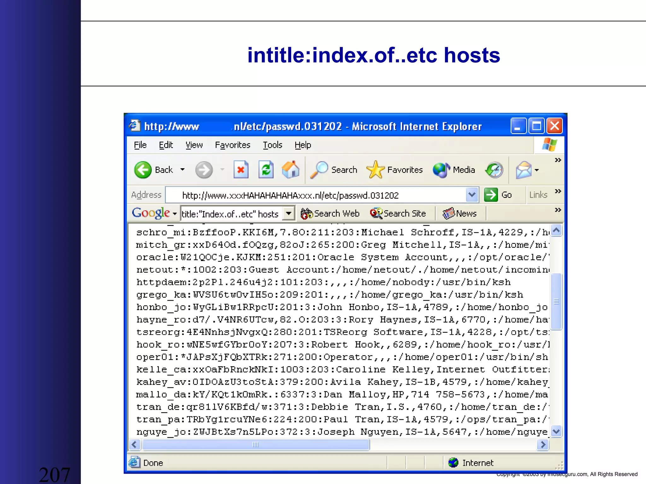Open the Mail dropdown arrow
Viewport: 646px width, 484px height.
pos(537,170)
